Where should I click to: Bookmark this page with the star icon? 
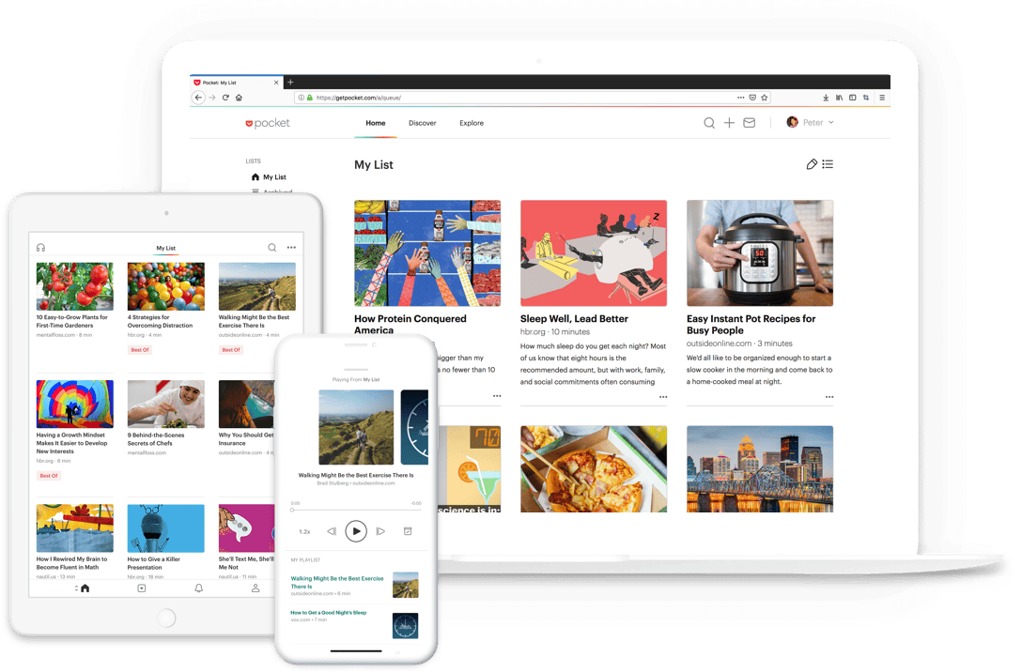(x=765, y=98)
